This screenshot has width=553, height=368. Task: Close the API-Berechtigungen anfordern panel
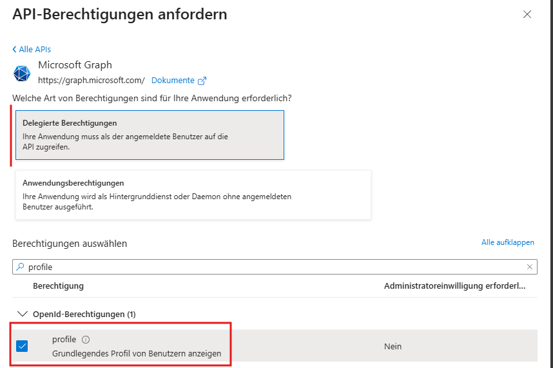pos(527,14)
